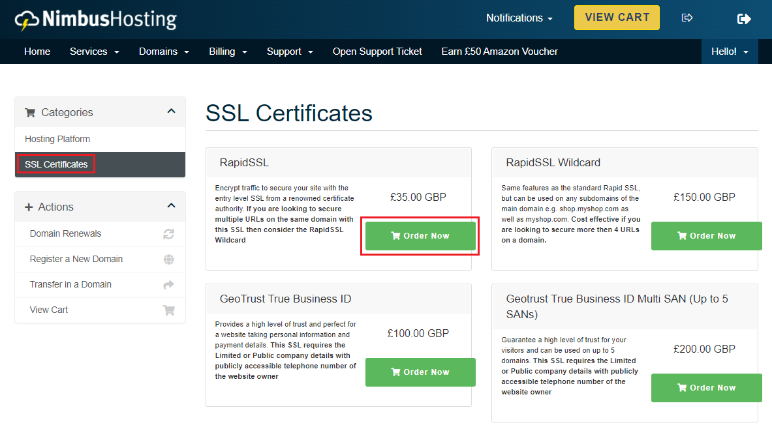Click the yellow VIEW CART button

pyautogui.click(x=617, y=18)
